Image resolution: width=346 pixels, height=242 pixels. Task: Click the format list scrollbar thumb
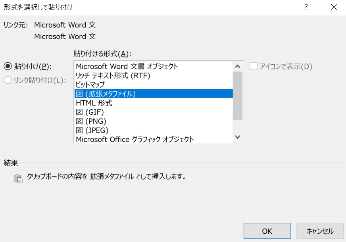click(238, 96)
